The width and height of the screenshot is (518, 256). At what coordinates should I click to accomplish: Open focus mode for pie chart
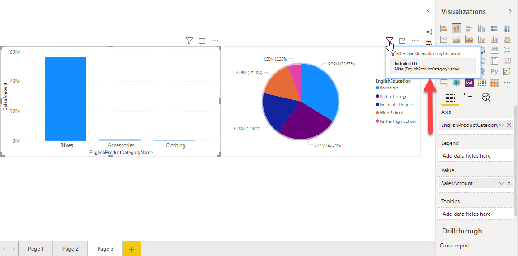pyautogui.click(x=402, y=41)
